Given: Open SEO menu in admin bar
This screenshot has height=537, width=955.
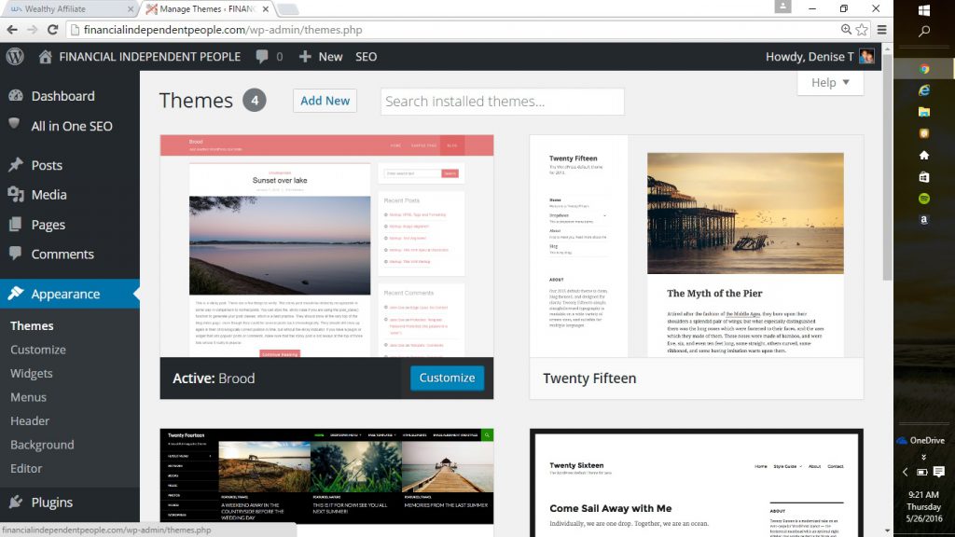Looking at the screenshot, I should click(x=366, y=57).
